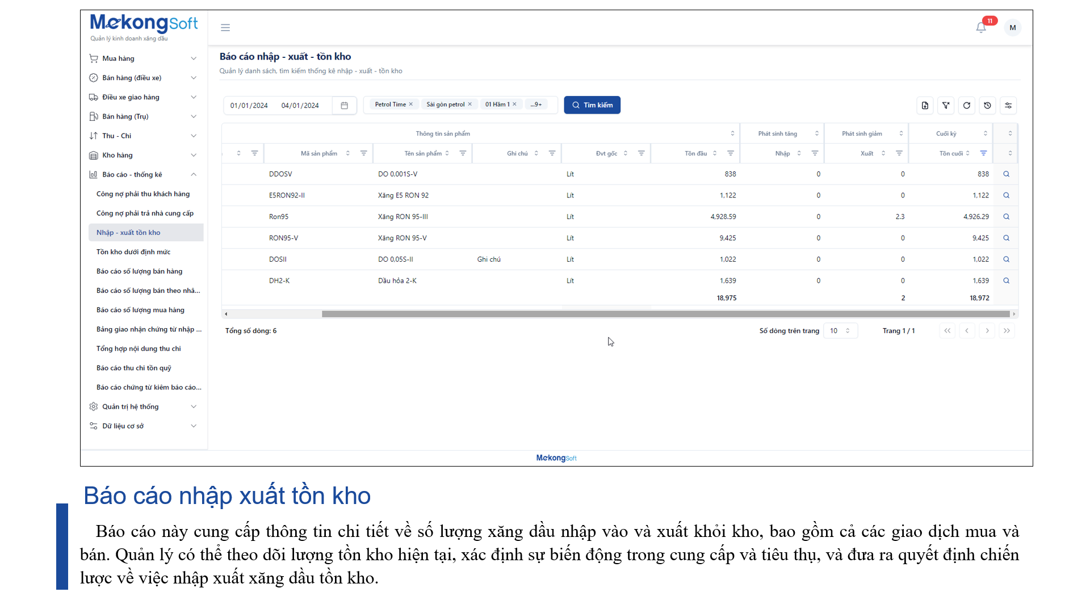Viewport: 1090px width, 613px height.
Task: Sort by Nhập column
Action: (799, 153)
